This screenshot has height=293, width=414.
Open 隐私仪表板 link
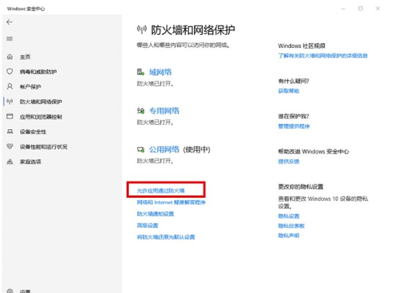(x=291, y=226)
